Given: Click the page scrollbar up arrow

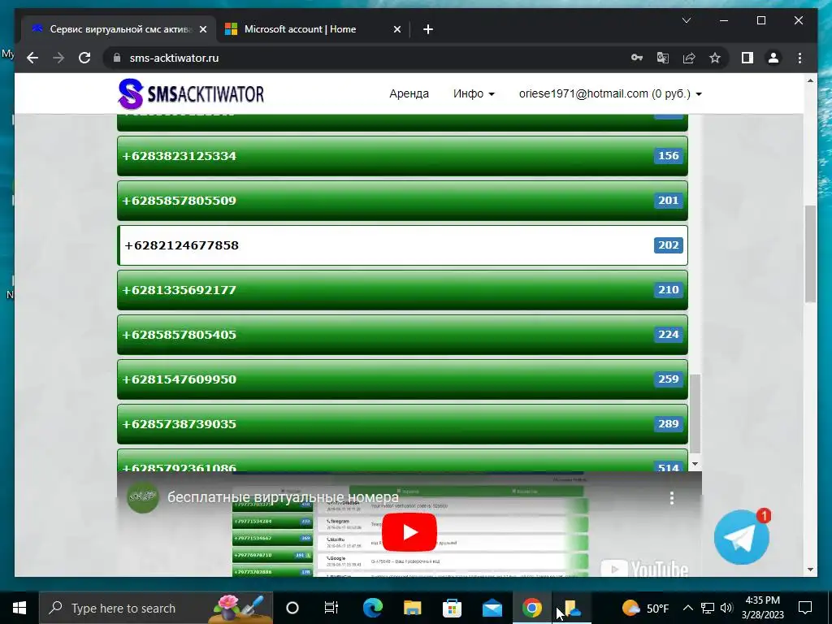Looking at the screenshot, I should (x=810, y=80).
